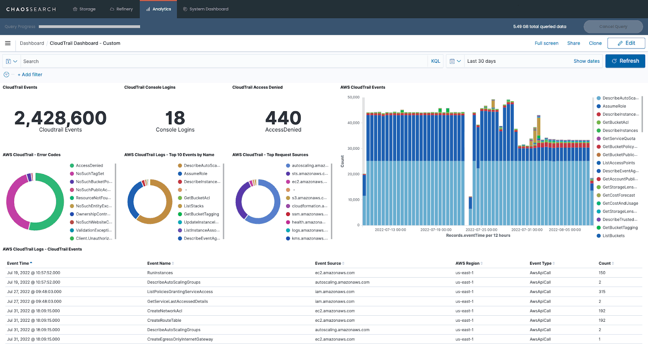The image size is (648, 344).
Task: Toggle the KQL query language button
Action: click(x=435, y=61)
